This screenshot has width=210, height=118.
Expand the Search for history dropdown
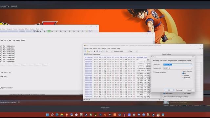pos(191,65)
